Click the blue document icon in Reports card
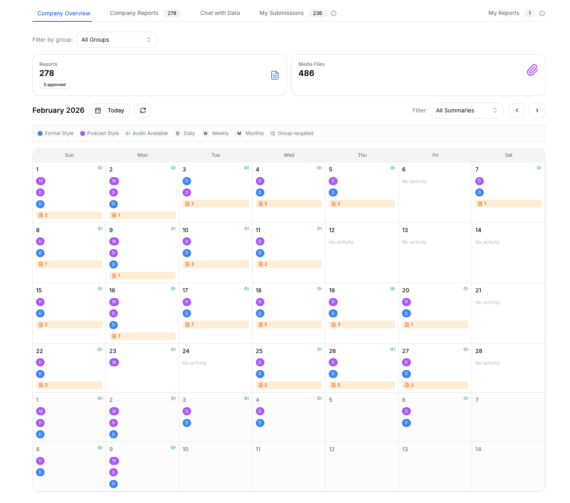Screen dimensions: 570x503 tap(275, 75)
